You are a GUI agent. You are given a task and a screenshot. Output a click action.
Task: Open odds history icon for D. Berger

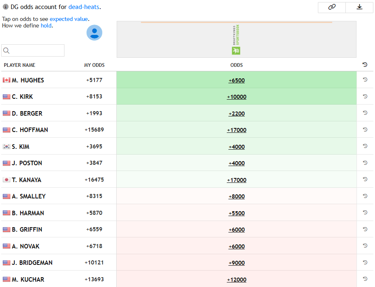365,113
